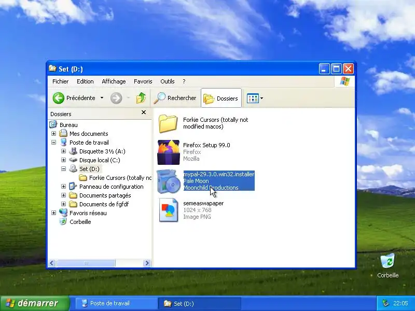Click the greyed forward arrow button
This screenshot has height=311, width=415.
pos(116,98)
